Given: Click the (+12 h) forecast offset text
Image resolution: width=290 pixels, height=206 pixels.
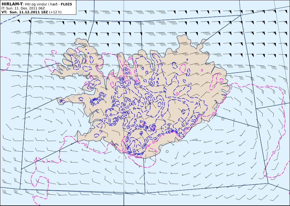Looking at the screenshot, I should pyautogui.click(x=55, y=12).
